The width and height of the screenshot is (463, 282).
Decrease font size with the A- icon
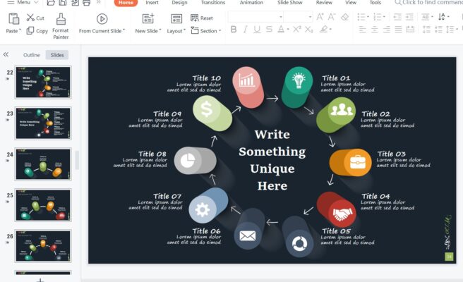tap(332, 17)
